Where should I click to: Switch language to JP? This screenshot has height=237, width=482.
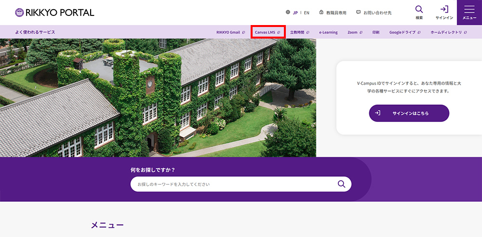(295, 13)
